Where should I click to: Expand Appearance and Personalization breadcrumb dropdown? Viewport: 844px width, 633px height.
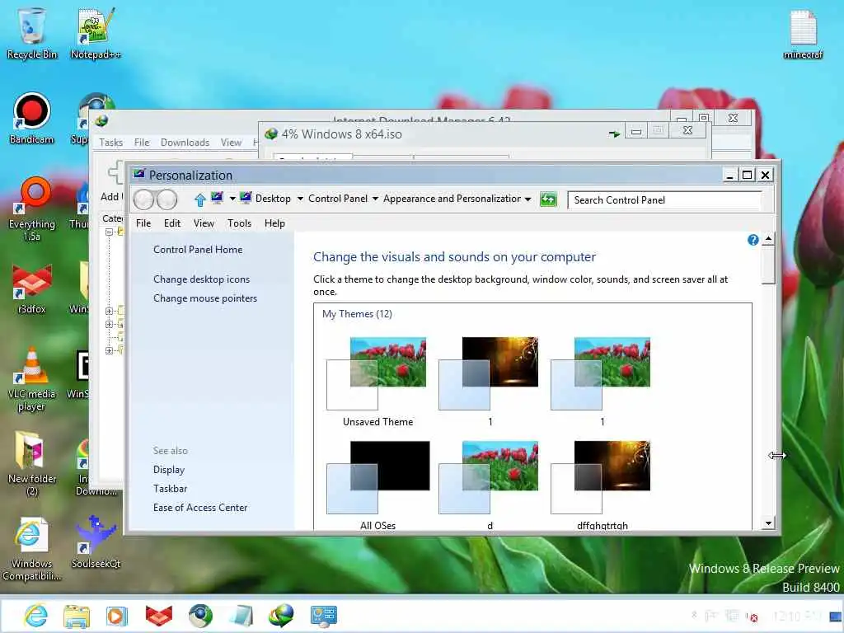(528, 199)
